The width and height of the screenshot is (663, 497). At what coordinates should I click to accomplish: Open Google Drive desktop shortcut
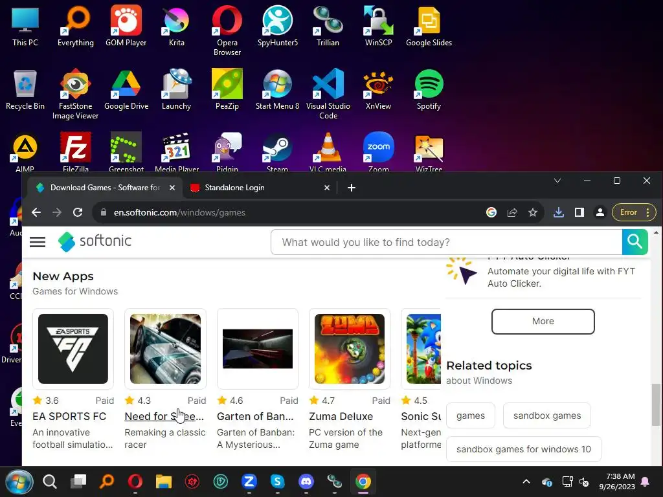[126, 89]
